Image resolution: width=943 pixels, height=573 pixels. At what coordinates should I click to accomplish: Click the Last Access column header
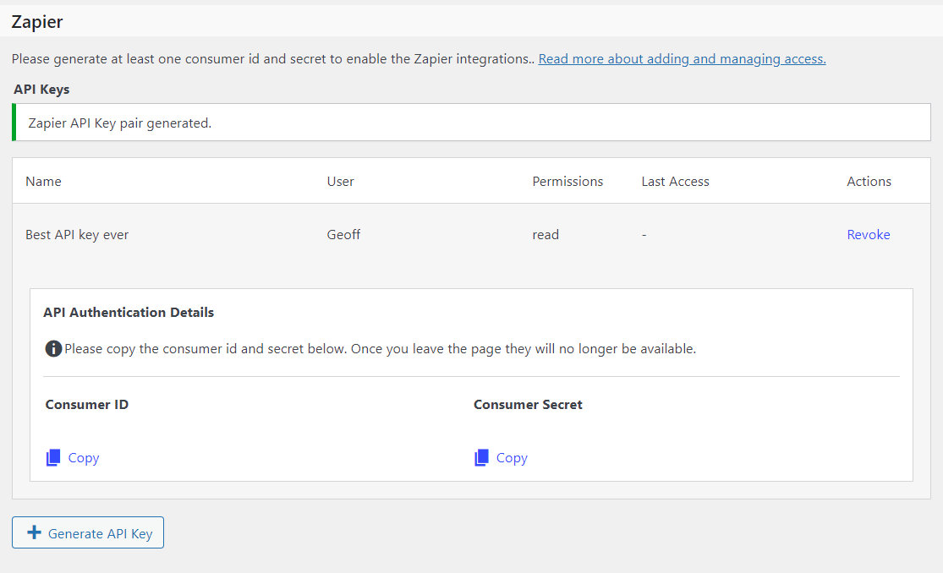675,181
